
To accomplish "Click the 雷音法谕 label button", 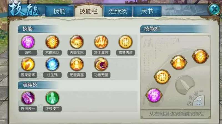I will (x=125, y=52).
